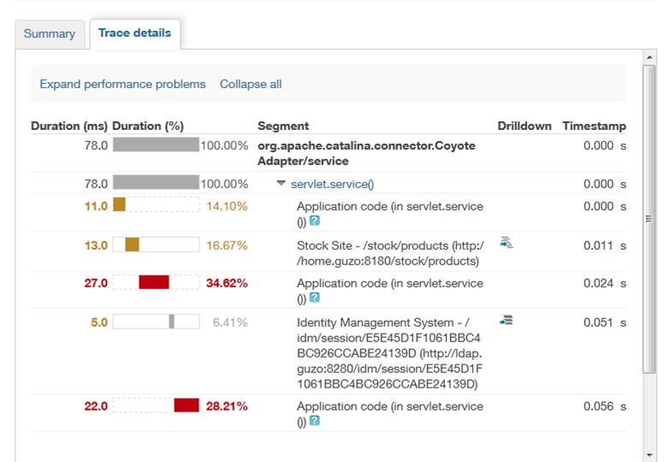Click the vertical scrollbar thumb

pyautogui.click(x=649, y=218)
